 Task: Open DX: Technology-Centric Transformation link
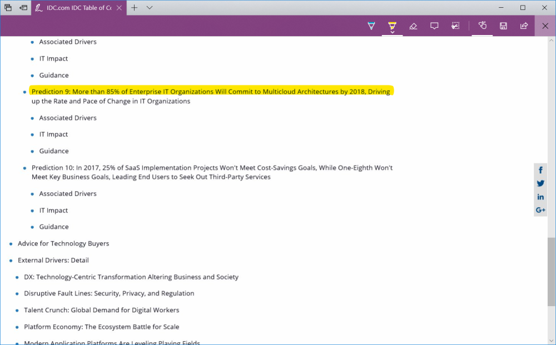(x=131, y=277)
